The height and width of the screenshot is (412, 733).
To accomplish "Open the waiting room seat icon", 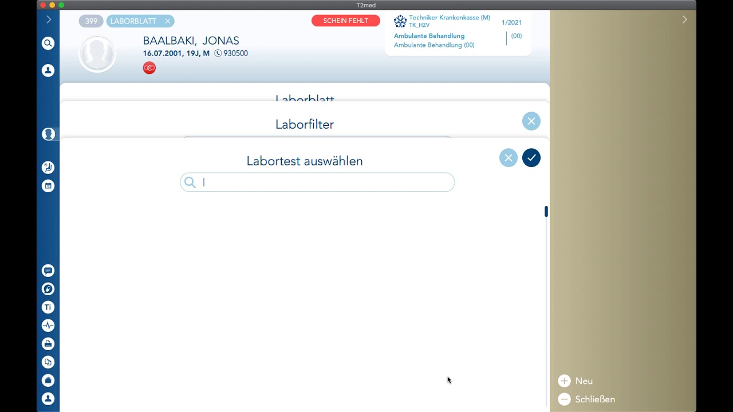I will (x=48, y=168).
